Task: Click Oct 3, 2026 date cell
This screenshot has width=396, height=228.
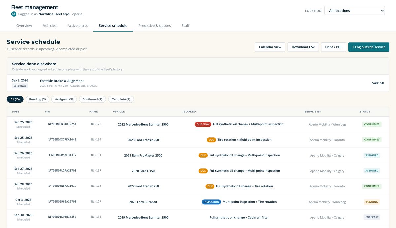Action: coord(23,200)
